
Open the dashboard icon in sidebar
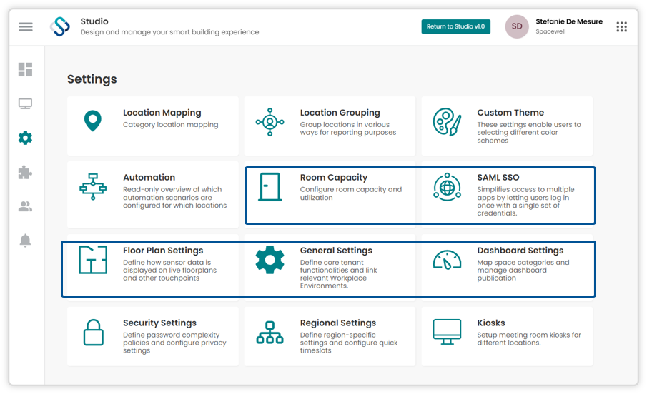pyautogui.click(x=25, y=70)
